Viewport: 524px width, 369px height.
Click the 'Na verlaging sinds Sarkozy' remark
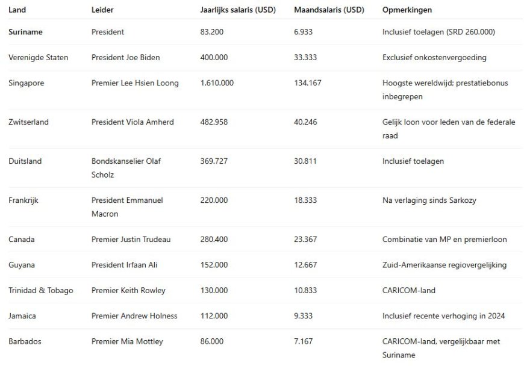[429, 200]
